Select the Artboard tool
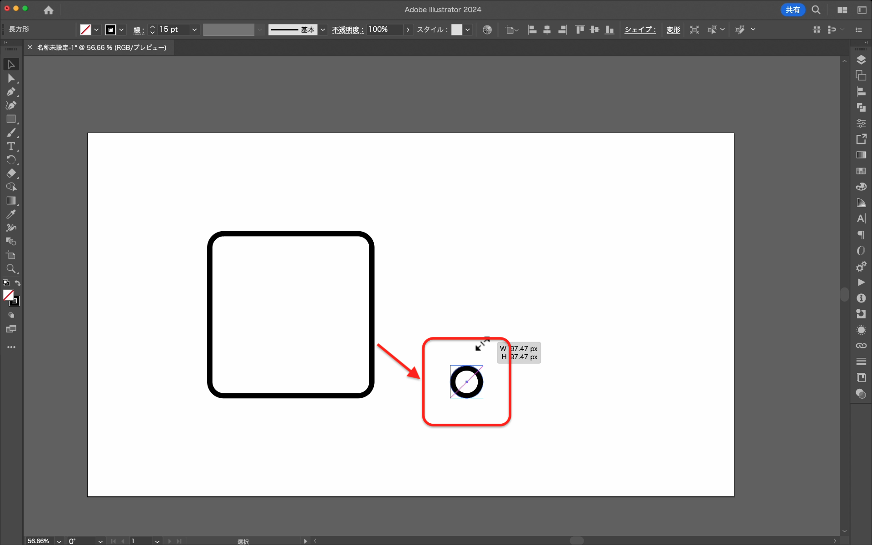872x545 pixels. pyautogui.click(x=11, y=255)
